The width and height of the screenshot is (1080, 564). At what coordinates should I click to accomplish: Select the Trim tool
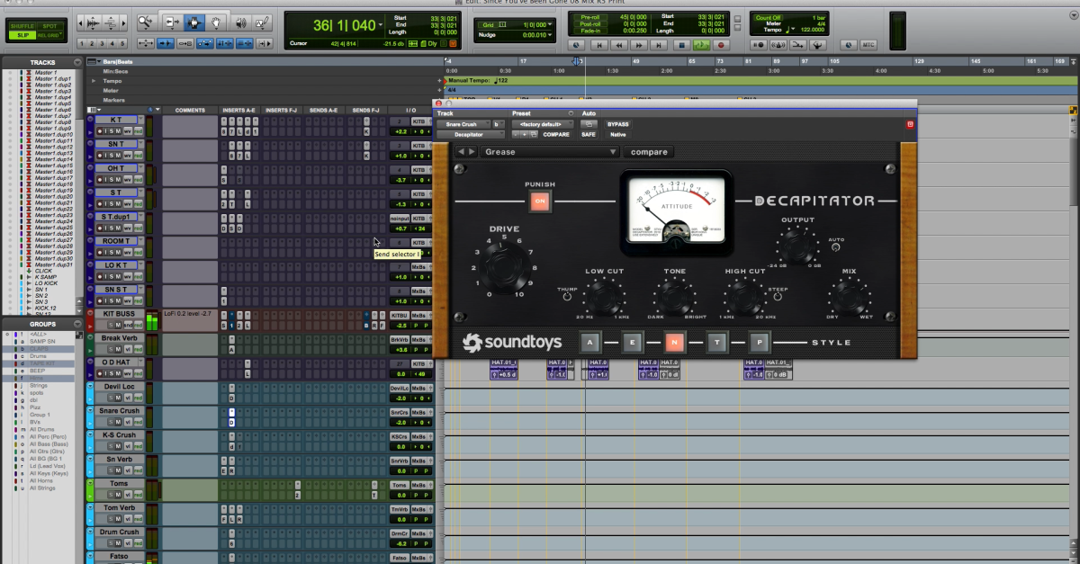171,22
